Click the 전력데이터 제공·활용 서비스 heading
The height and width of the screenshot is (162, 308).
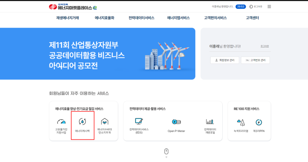pyautogui.click(x=148, y=109)
